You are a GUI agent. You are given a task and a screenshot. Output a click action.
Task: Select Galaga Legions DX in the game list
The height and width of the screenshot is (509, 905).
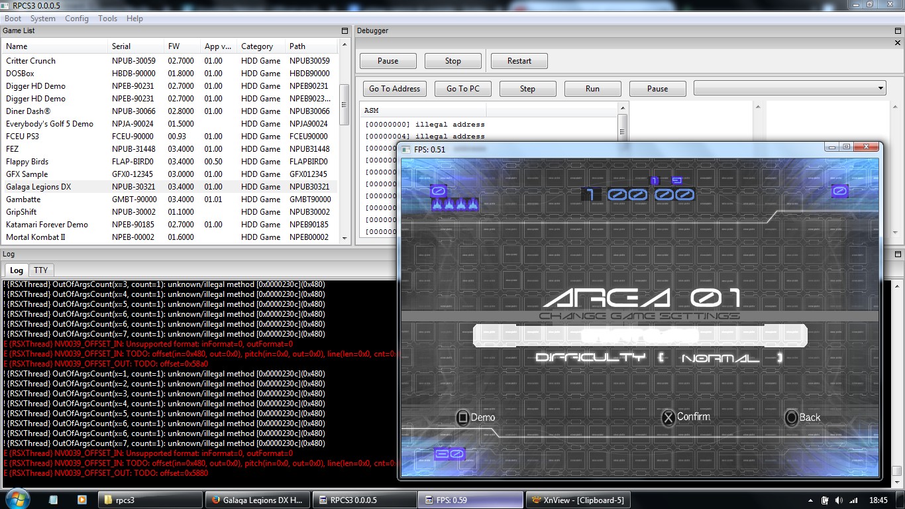click(x=38, y=187)
